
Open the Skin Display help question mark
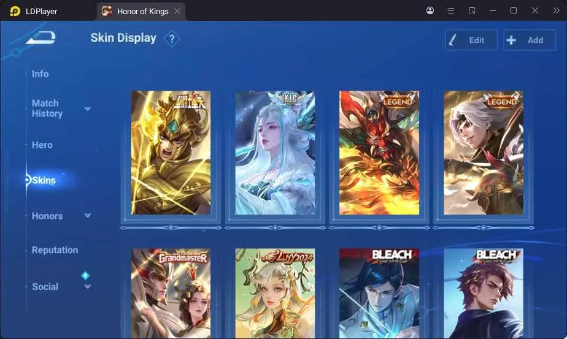[172, 39]
